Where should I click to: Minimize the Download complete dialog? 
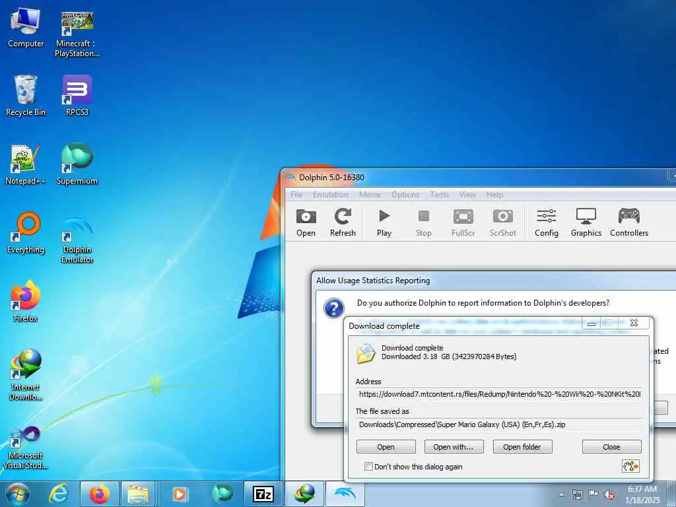pos(591,323)
